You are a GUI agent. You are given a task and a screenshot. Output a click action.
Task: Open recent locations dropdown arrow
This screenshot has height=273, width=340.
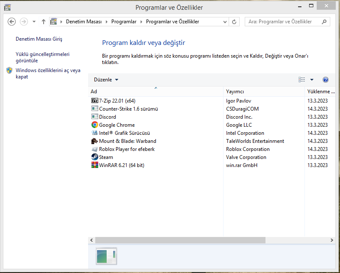click(x=34, y=22)
